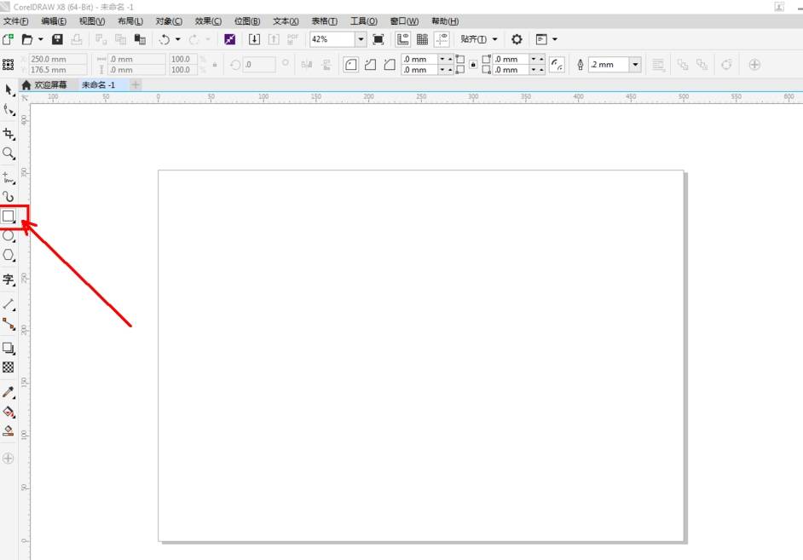
Task: Pick the Zoom magnifier tool
Action: [x=9, y=153]
